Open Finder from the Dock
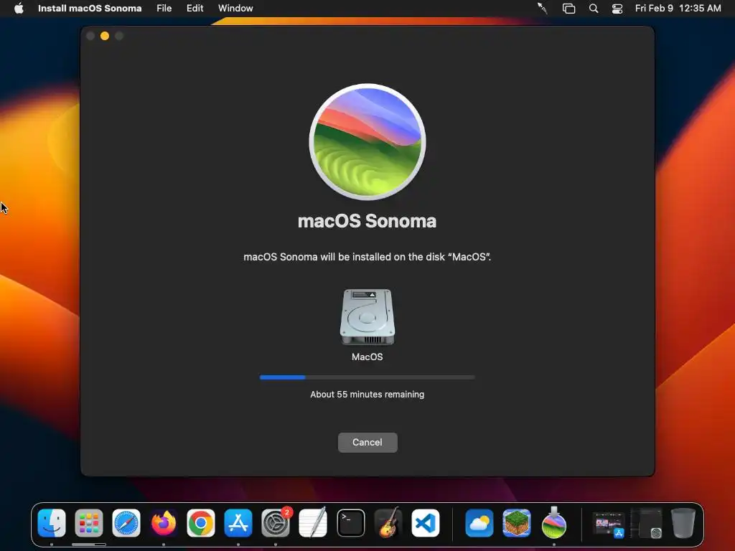The height and width of the screenshot is (551, 735). 52,523
